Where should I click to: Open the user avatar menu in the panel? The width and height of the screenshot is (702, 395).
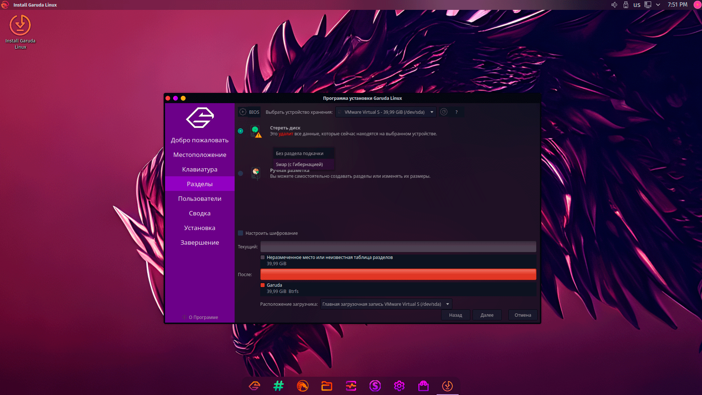click(x=697, y=5)
